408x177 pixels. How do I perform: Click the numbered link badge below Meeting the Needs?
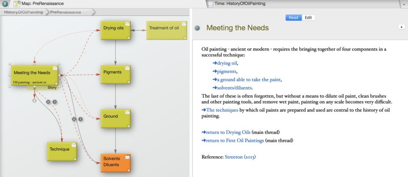coord(34,101)
